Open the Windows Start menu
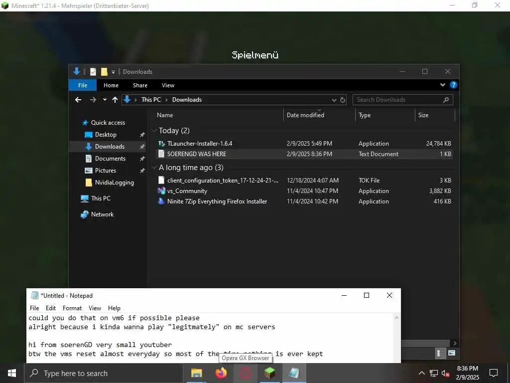Screen dimensions: 510x383 (x=12, y=373)
